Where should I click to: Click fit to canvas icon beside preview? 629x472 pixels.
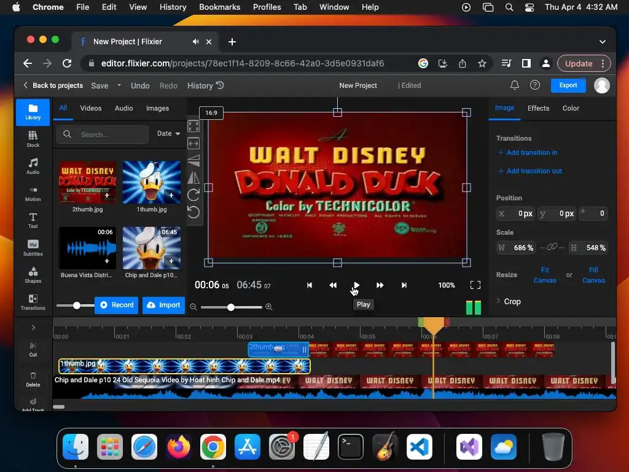tap(193, 127)
